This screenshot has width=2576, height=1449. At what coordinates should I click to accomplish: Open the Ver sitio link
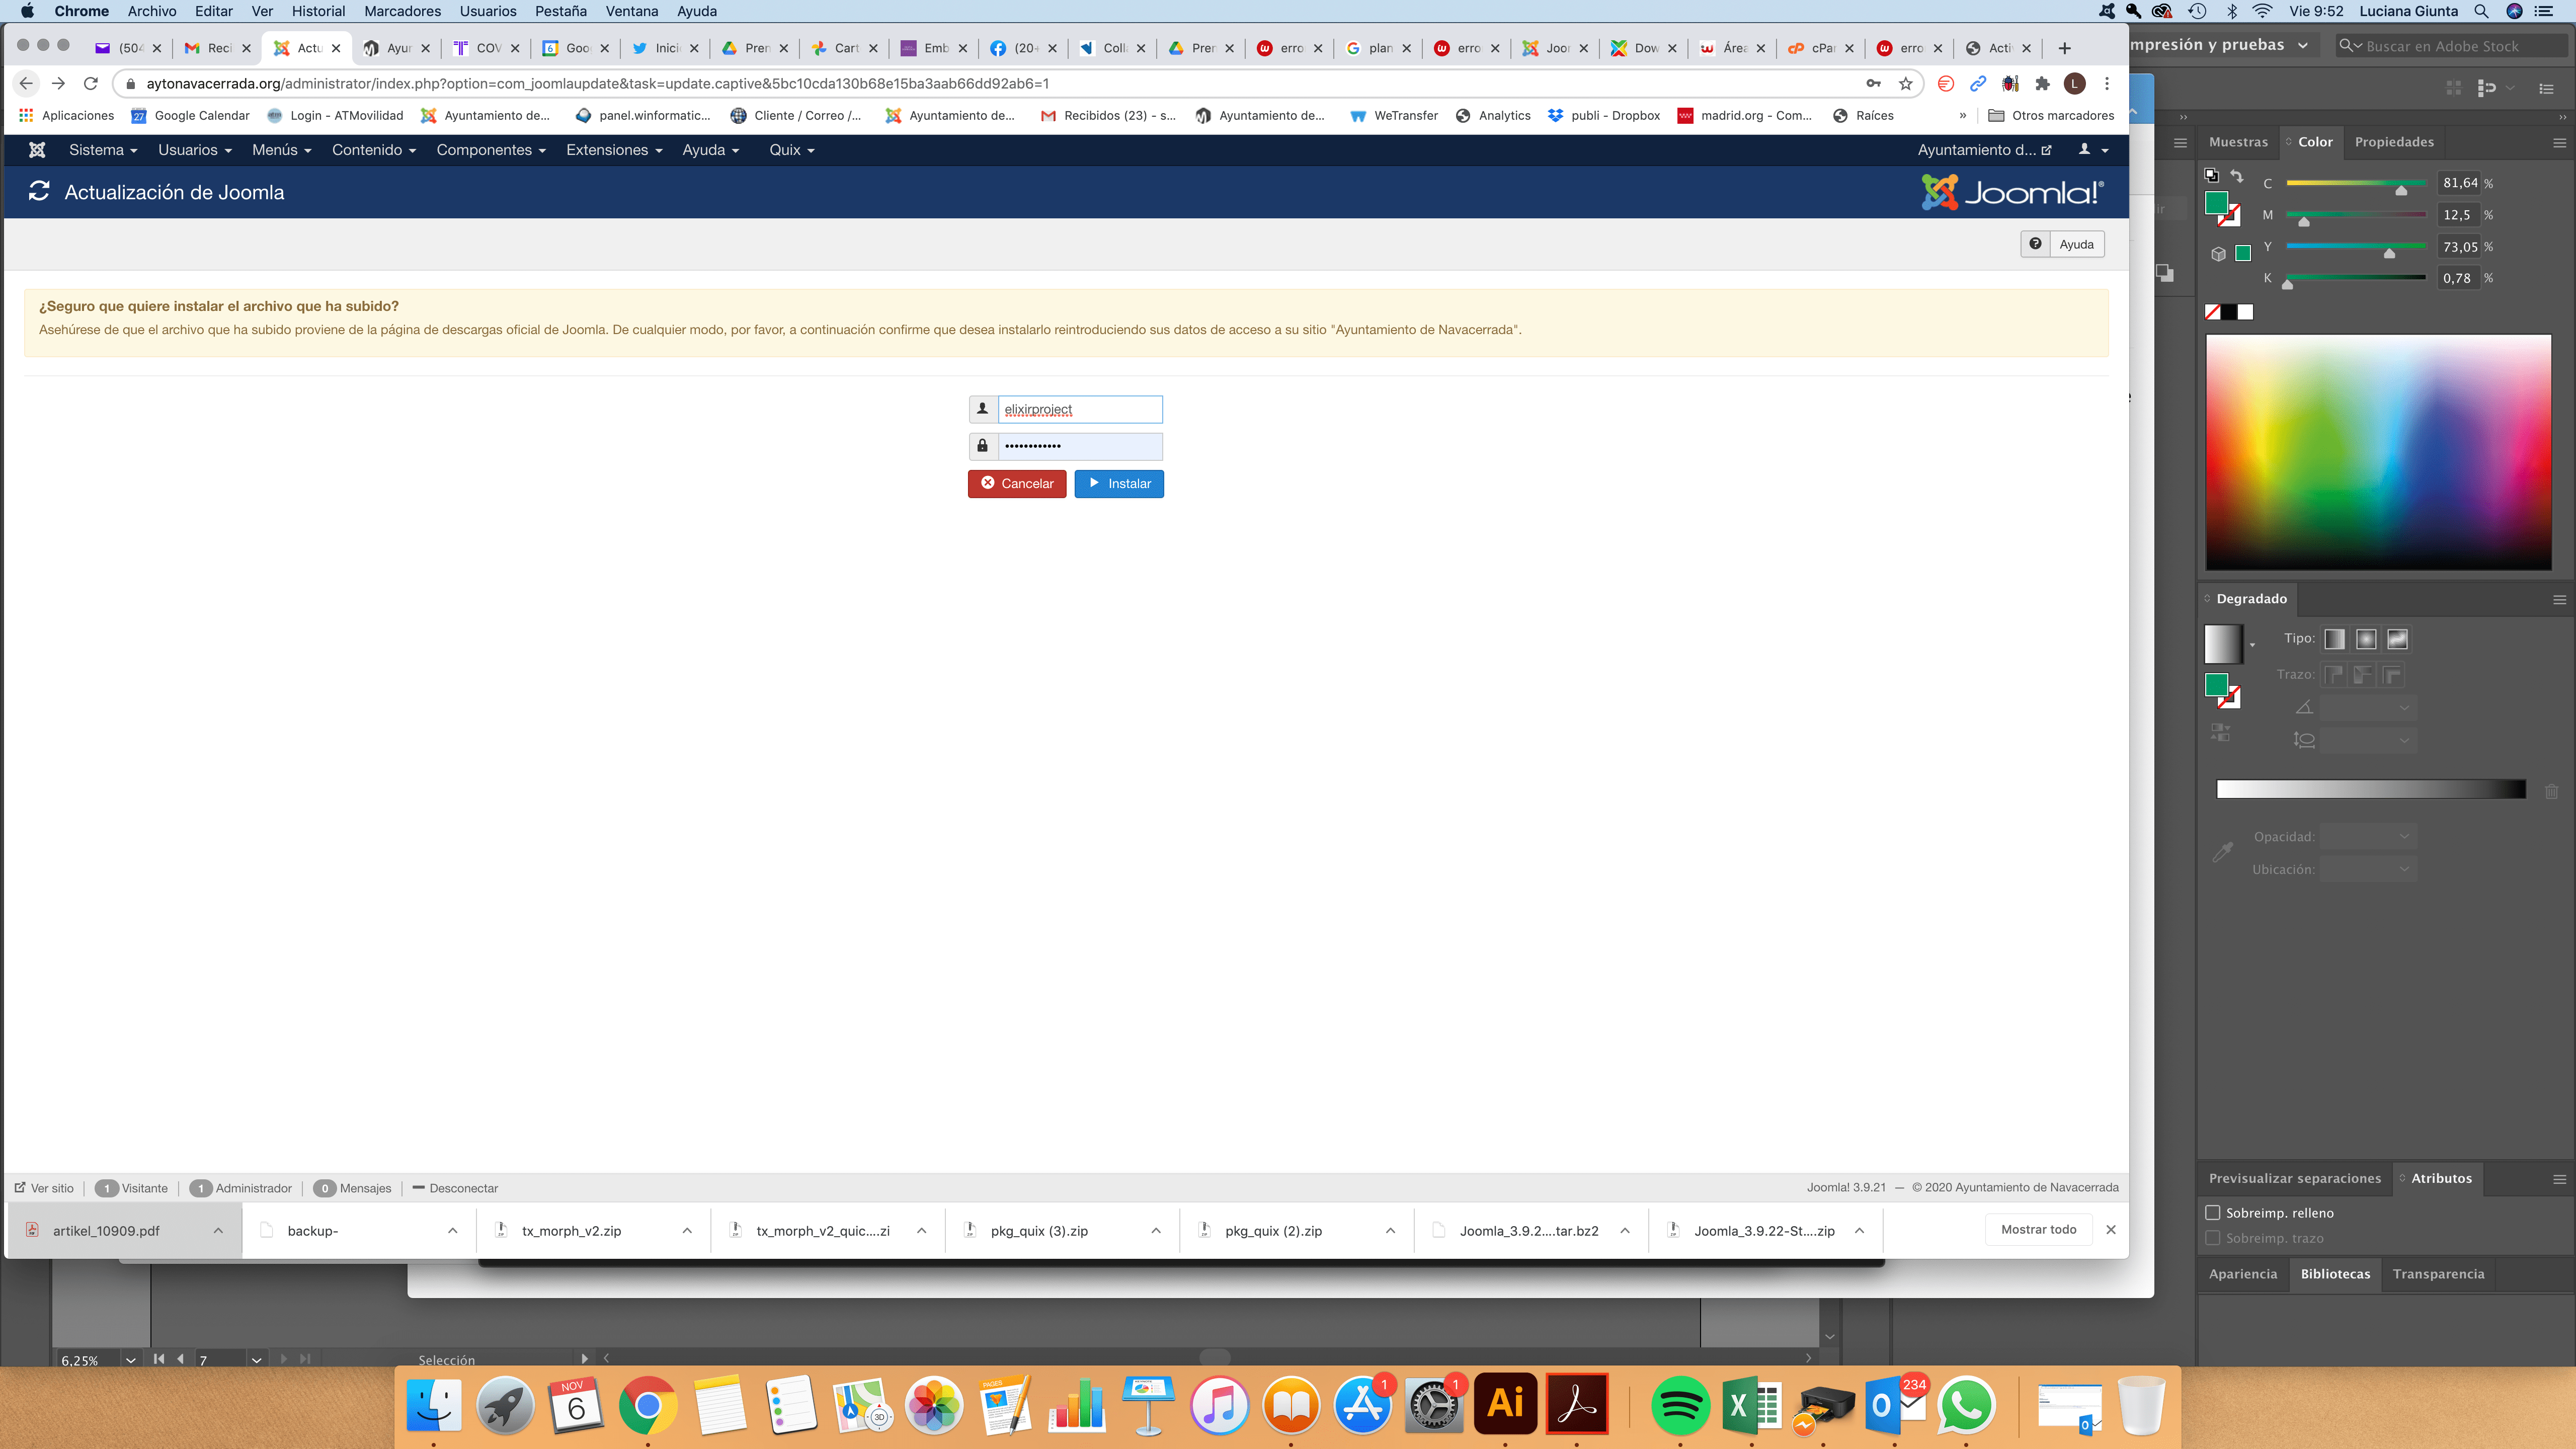[x=44, y=1188]
